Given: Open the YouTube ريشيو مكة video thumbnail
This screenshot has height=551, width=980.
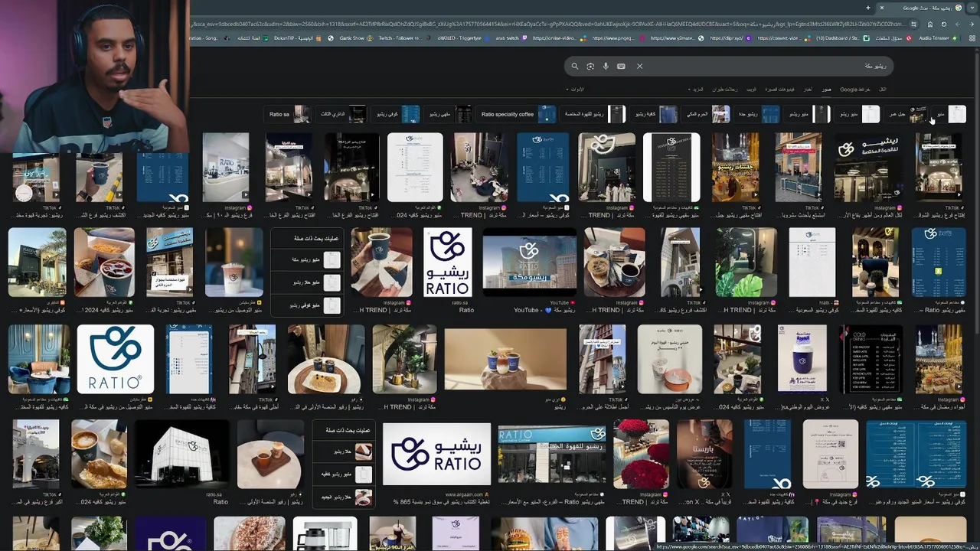Looking at the screenshot, I should [529, 262].
